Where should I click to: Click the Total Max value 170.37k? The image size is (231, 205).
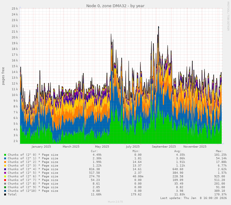point(221,194)
